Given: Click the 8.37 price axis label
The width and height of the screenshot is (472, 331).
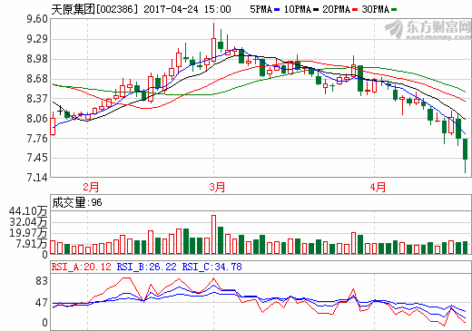Looking at the screenshot, I should coord(37,99).
